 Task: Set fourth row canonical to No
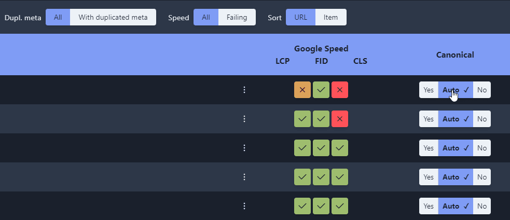(x=482, y=177)
